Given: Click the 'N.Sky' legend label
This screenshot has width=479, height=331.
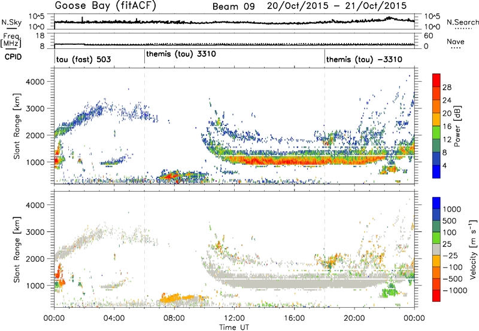Looking at the screenshot, I should 11,22.
